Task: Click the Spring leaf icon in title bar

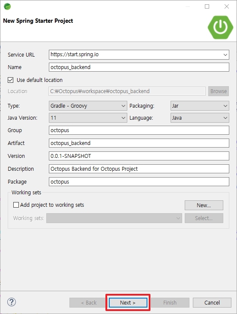Action: 7,6
